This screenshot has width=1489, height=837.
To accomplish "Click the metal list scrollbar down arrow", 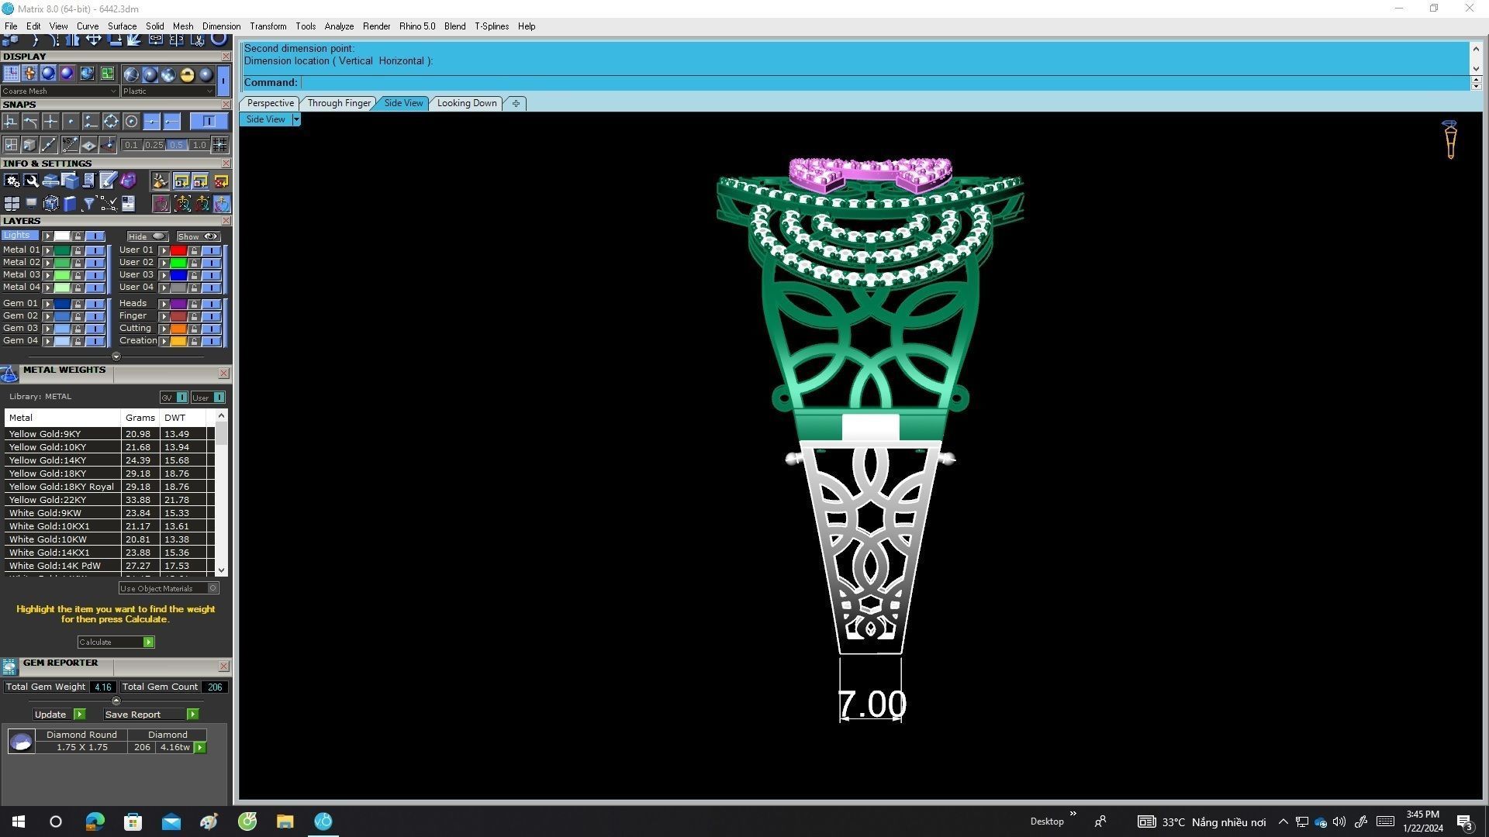I will click(222, 570).
